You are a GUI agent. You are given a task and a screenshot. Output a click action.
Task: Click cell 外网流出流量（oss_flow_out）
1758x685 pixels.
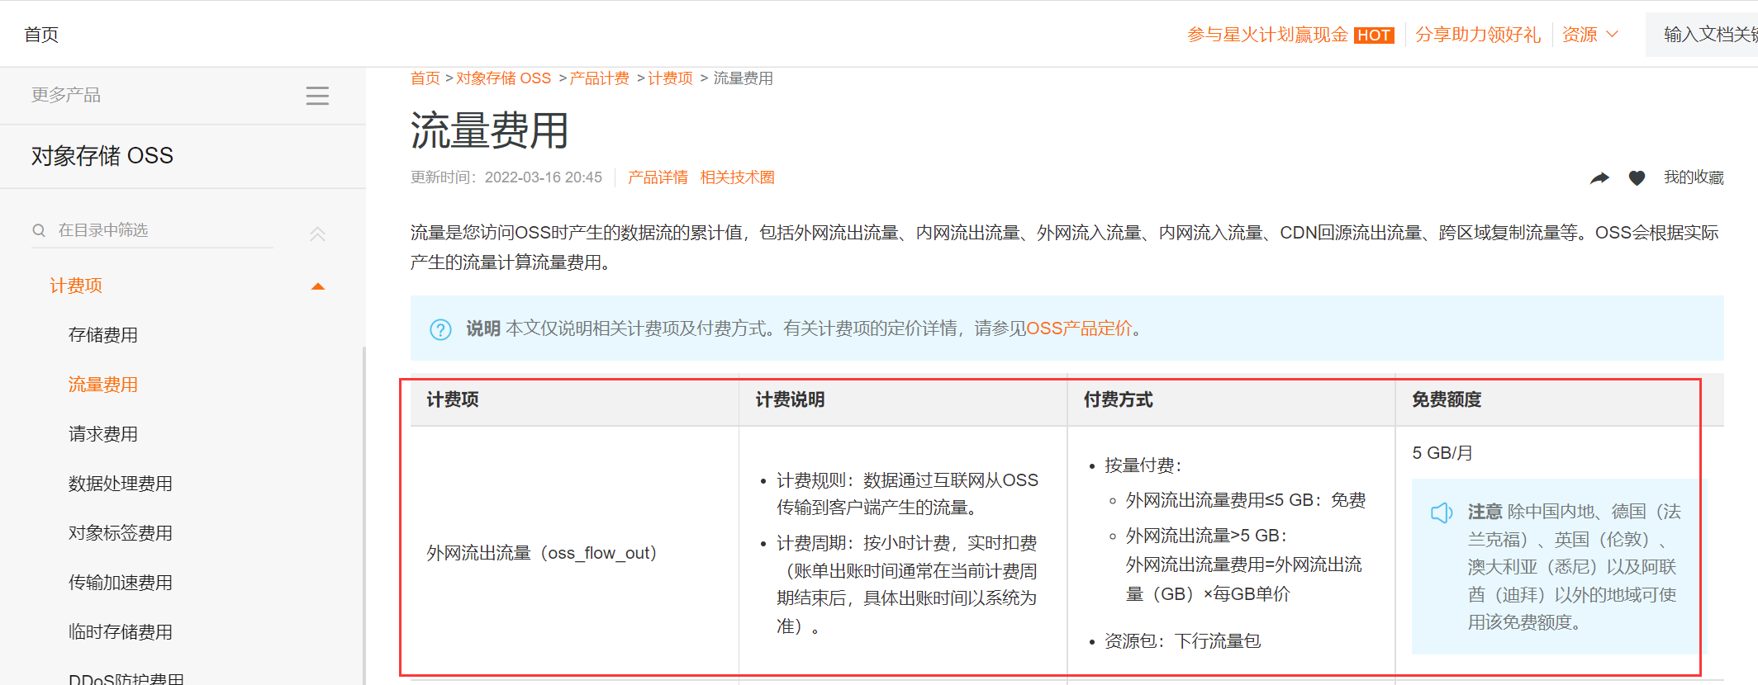coord(542,553)
